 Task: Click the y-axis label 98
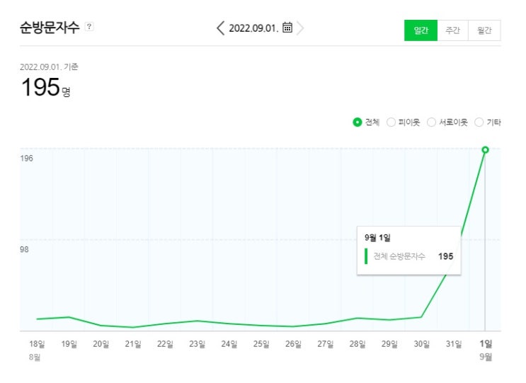[24, 249]
